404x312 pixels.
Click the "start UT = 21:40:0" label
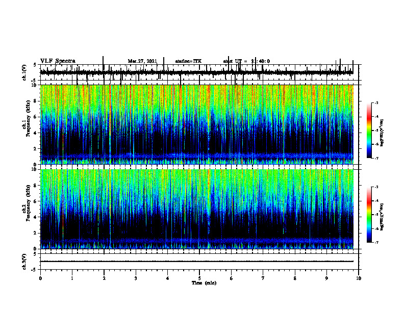tap(246, 61)
